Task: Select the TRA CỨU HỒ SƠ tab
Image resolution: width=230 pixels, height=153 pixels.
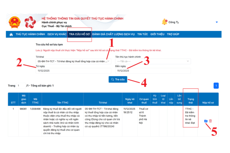Action: point(79,34)
